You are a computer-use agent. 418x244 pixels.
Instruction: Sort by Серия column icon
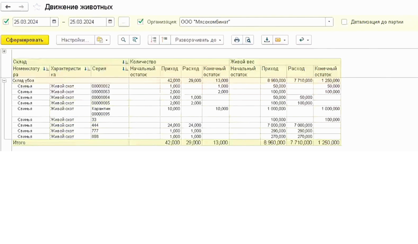click(x=125, y=69)
